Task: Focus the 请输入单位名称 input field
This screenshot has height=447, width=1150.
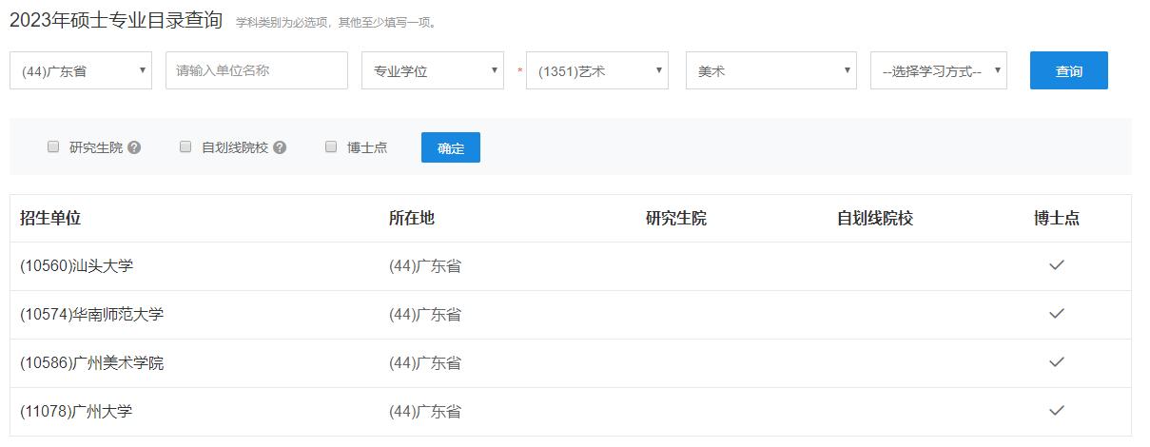Action: [257, 70]
